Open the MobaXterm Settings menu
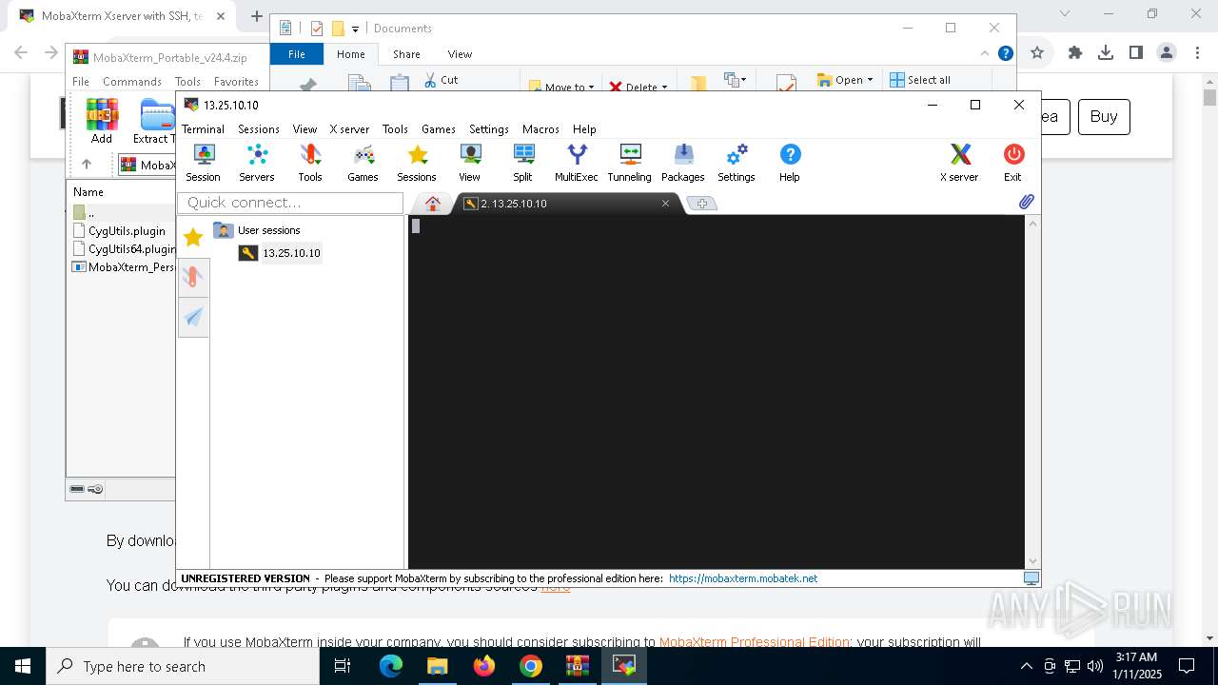Viewport: 1218px width, 685px height. [x=489, y=129]
